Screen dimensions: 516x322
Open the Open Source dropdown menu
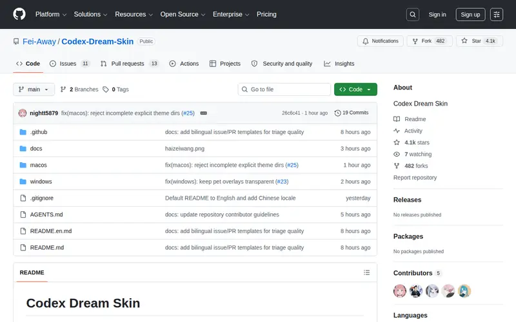(183, 14)
